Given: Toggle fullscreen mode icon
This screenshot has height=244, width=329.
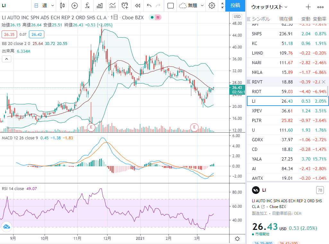Looking at the screenshot, I should (223, 6).
